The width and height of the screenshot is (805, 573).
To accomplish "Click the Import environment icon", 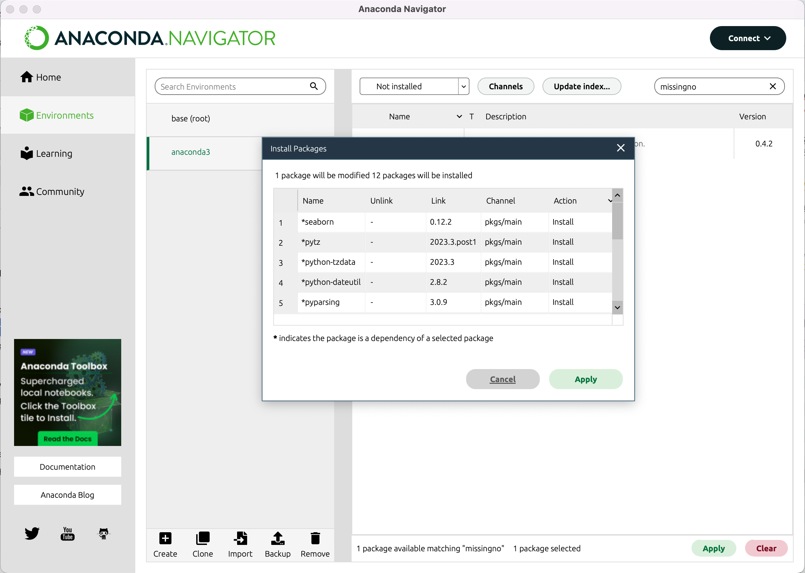I will click(240, 539).
